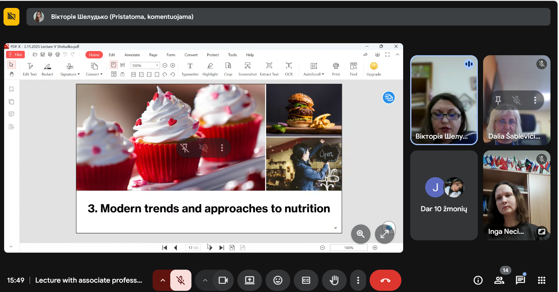559x292 pixels.
Task: Open the Google apps grid icon
Action: click(541, 280)
